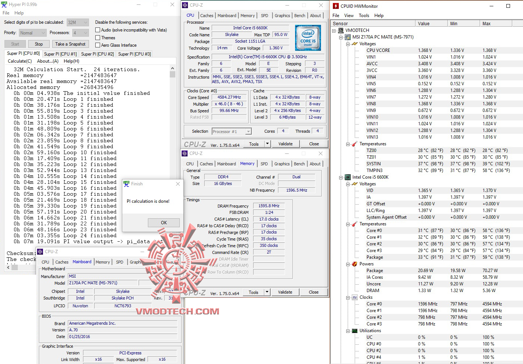Open the File menu in Hyper PI
The image size is (523, 364).
[6, 13]
